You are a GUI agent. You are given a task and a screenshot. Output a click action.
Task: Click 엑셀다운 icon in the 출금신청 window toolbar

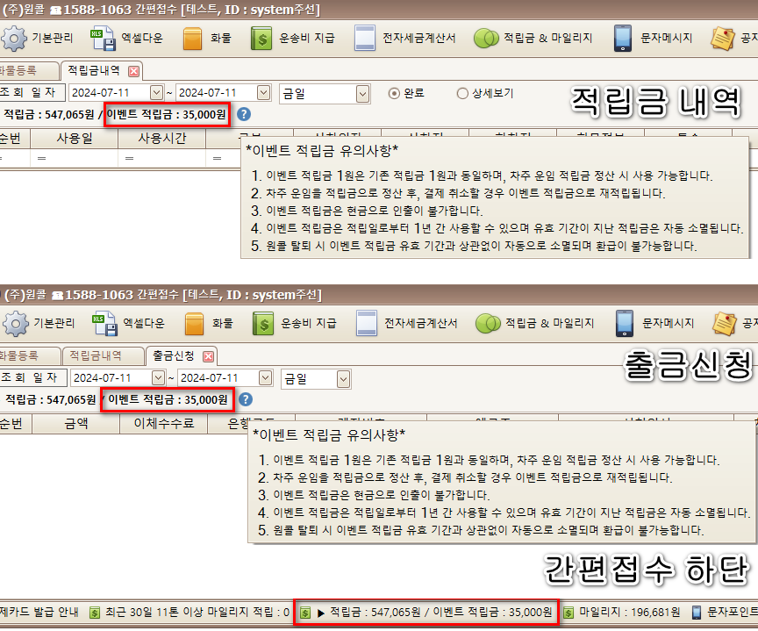click(x=105, y=323)
